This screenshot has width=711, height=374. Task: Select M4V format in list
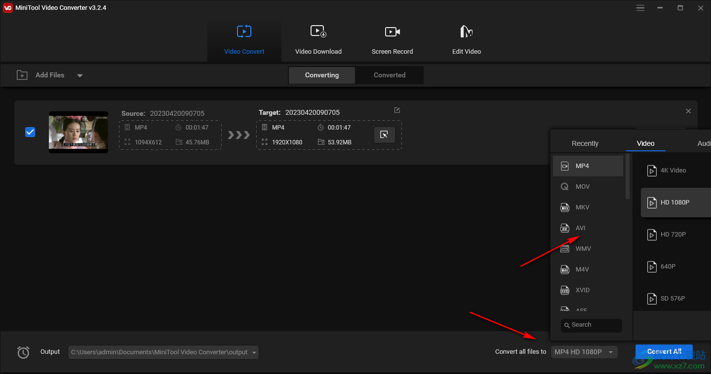tap(588, 270)
